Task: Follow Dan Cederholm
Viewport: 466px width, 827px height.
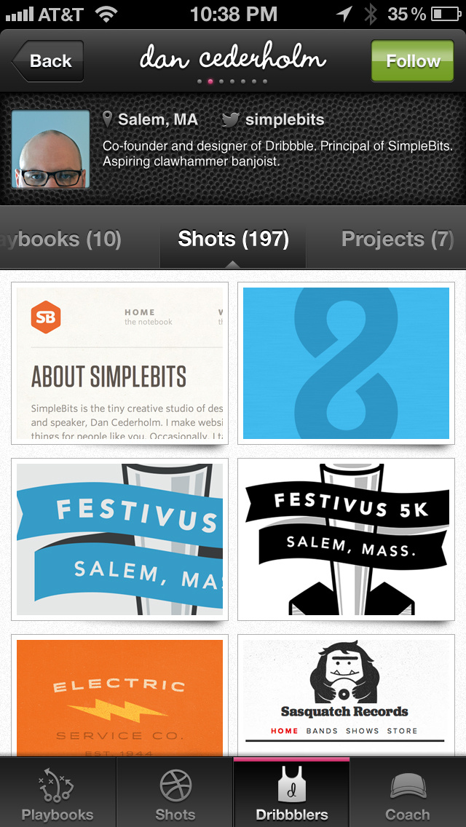Action: (x=412, y=60)
